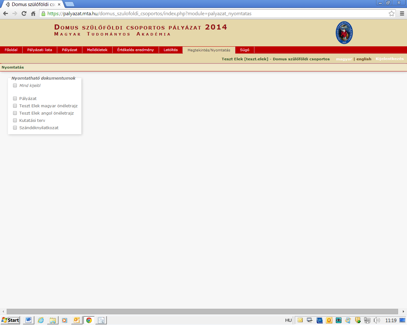Select Teszt Elek angol önéletrajz checkbox
The width and height of the screenshot is (407, 325).
point(15,113)
